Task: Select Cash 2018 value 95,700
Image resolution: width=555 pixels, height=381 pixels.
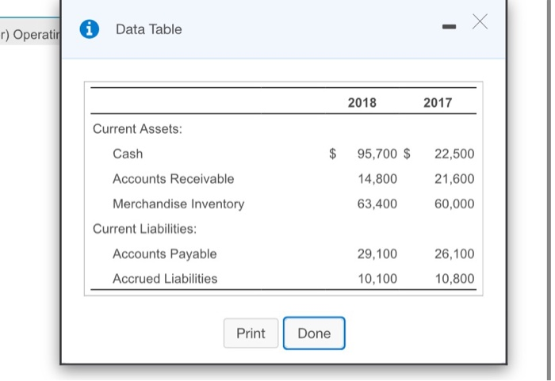Action: coord(377,154)
